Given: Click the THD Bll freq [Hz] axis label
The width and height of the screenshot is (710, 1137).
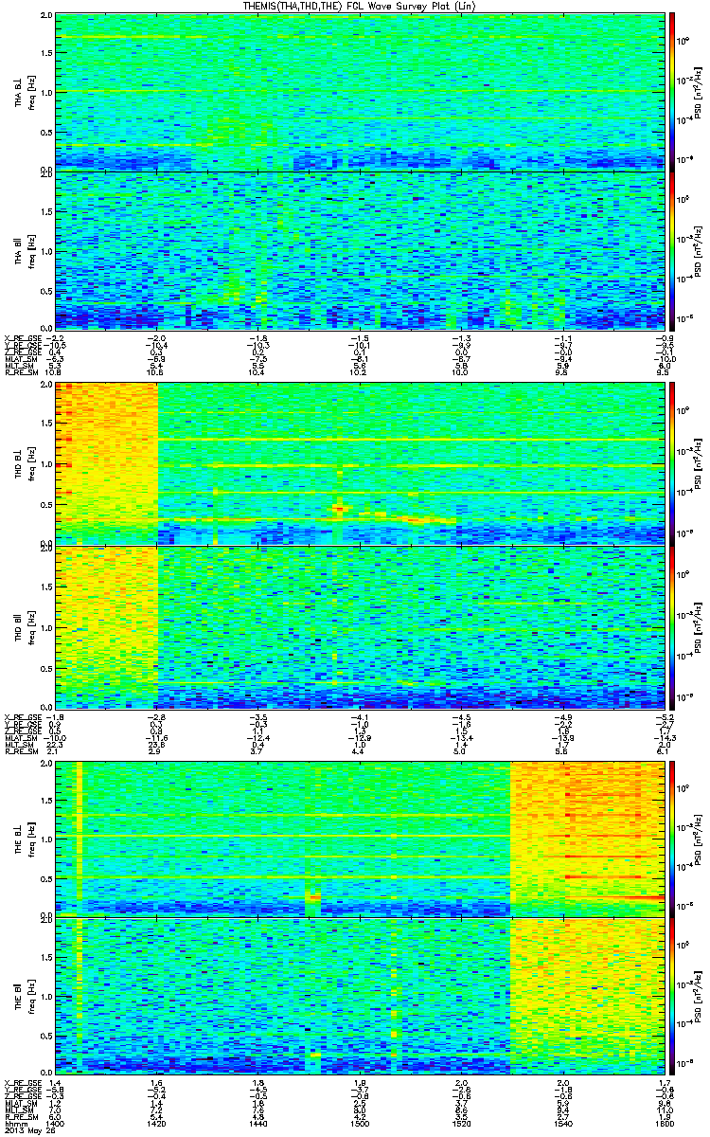Looking at the screenshot, I should click(27, 625).
